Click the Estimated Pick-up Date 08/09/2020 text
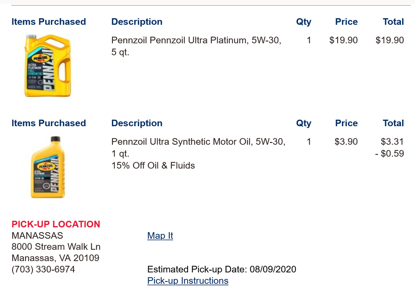 (222, 270)
